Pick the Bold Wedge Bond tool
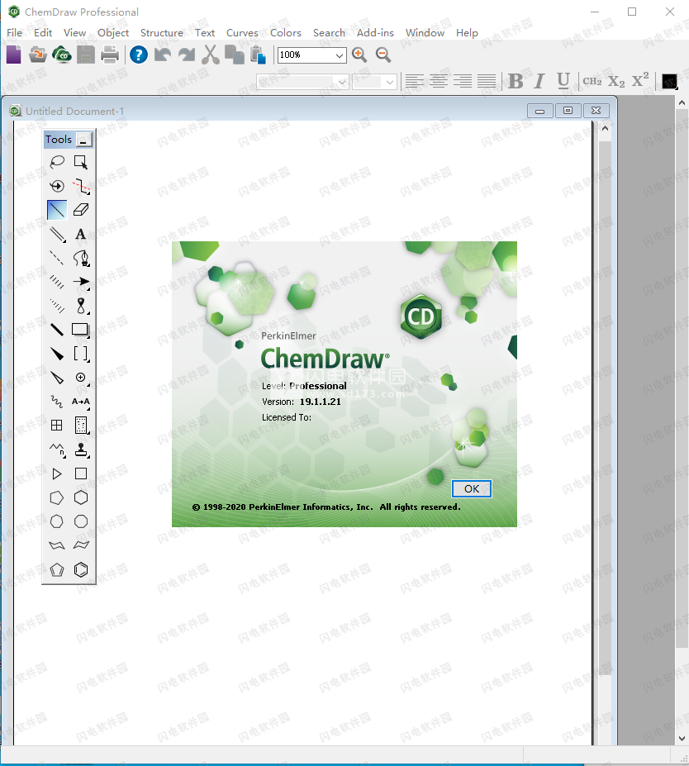Viewport: 689px width, 766px height. click(57, 354)
